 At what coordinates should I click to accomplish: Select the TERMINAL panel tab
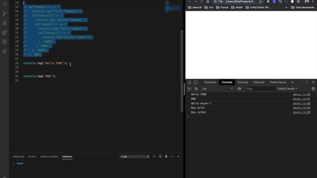[67, 157]
